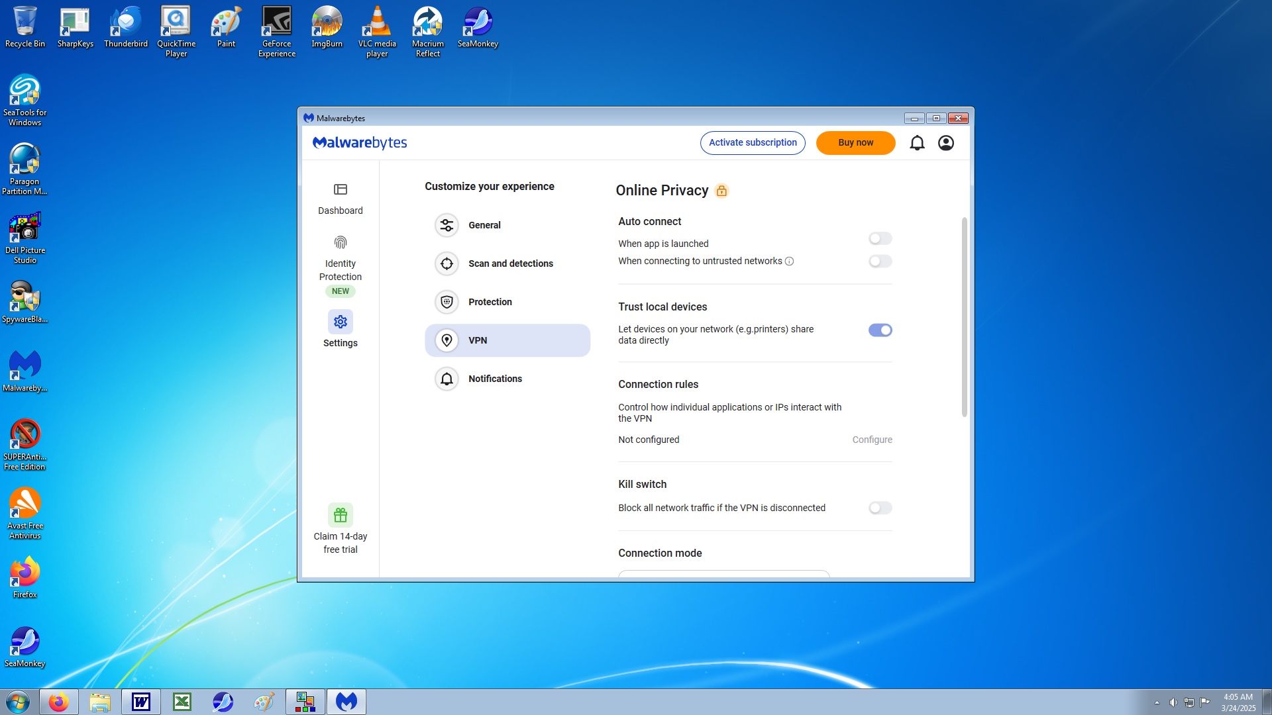Screen dimensions: 1272x715
Task: Select SharpKeys desktop icon
Action: coord(75,27)
